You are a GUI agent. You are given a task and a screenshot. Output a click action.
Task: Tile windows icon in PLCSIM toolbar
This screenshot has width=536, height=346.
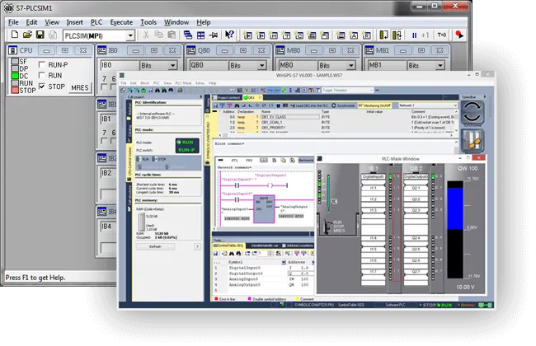pyautogui.click(x=200, y=35)
